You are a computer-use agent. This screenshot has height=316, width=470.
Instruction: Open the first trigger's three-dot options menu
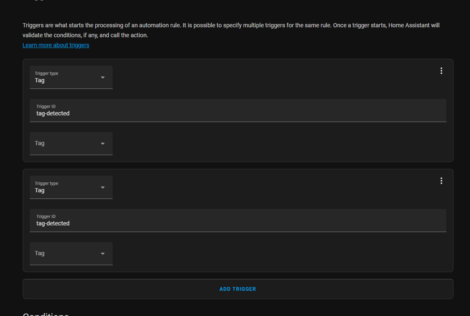pyautogui.click(x=441, y=70)
